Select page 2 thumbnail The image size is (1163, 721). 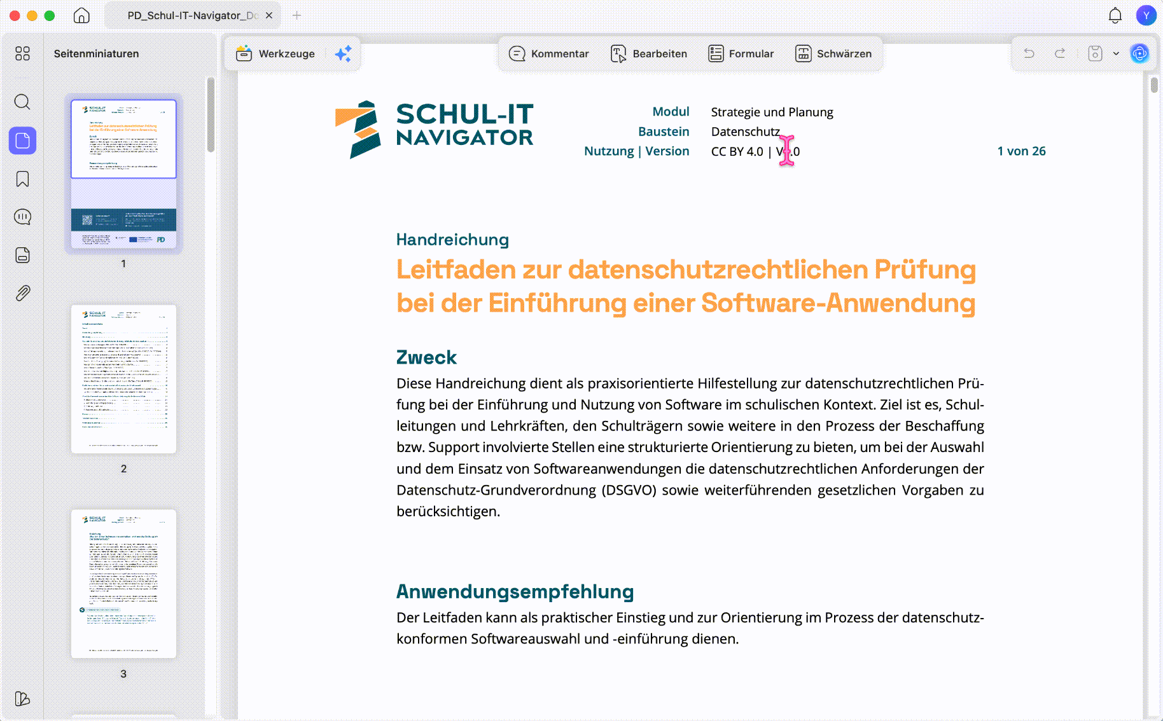coord(123,379)
